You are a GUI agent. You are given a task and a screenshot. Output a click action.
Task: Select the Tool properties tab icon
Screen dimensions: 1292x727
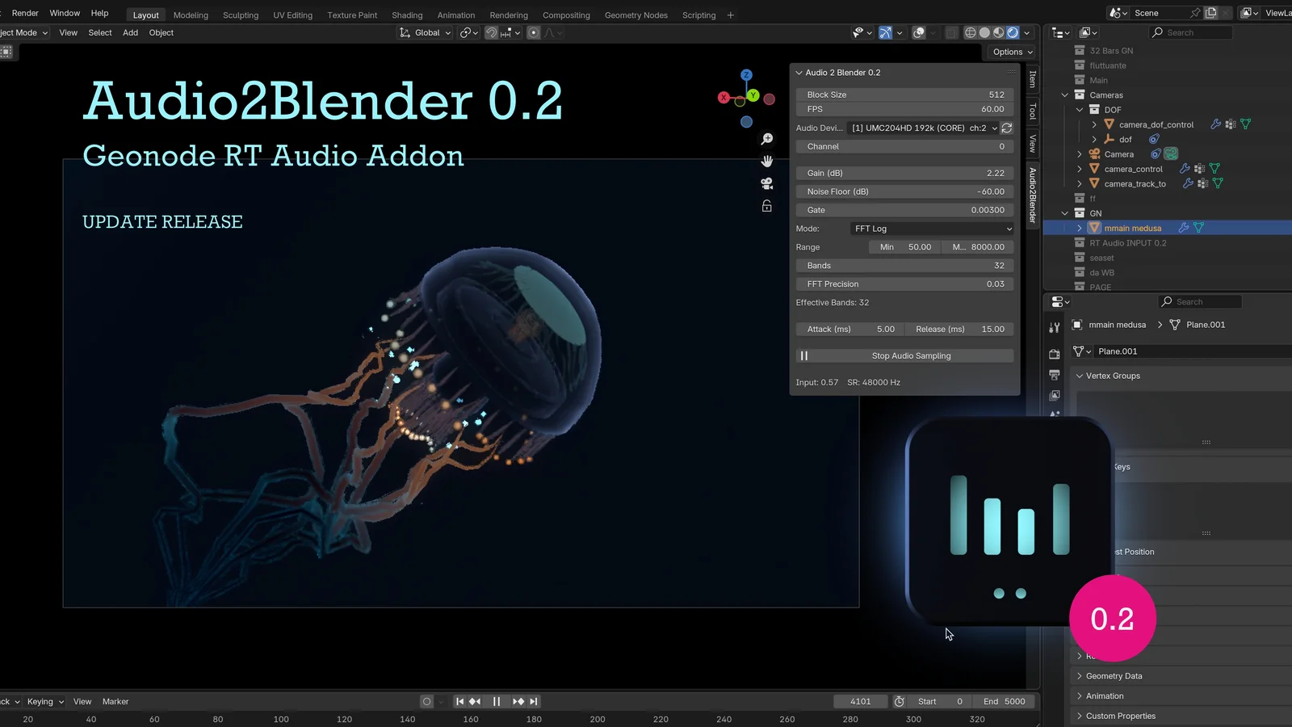click(1054, 328)
